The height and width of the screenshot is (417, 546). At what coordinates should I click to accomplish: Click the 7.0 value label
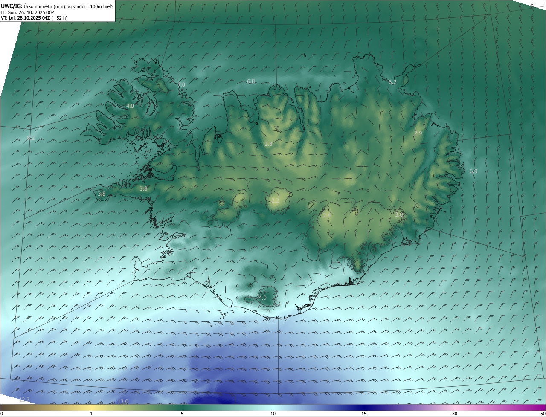click(181, 85)
